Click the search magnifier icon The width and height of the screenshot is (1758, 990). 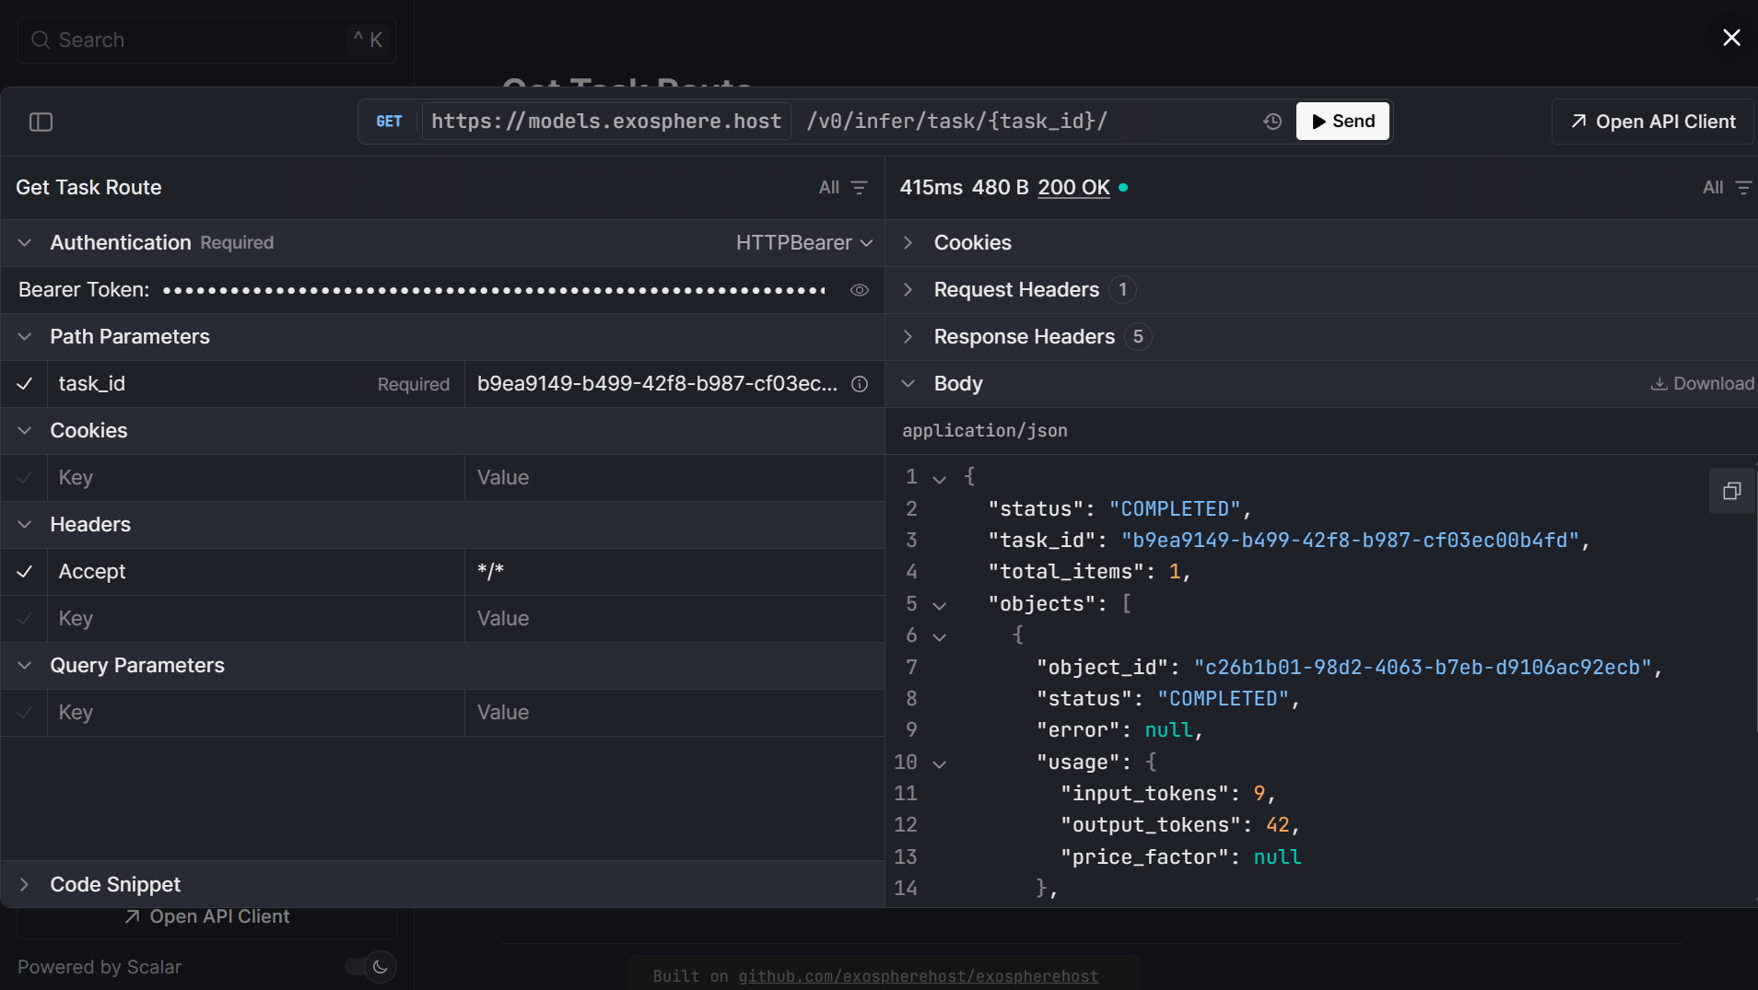41,40
